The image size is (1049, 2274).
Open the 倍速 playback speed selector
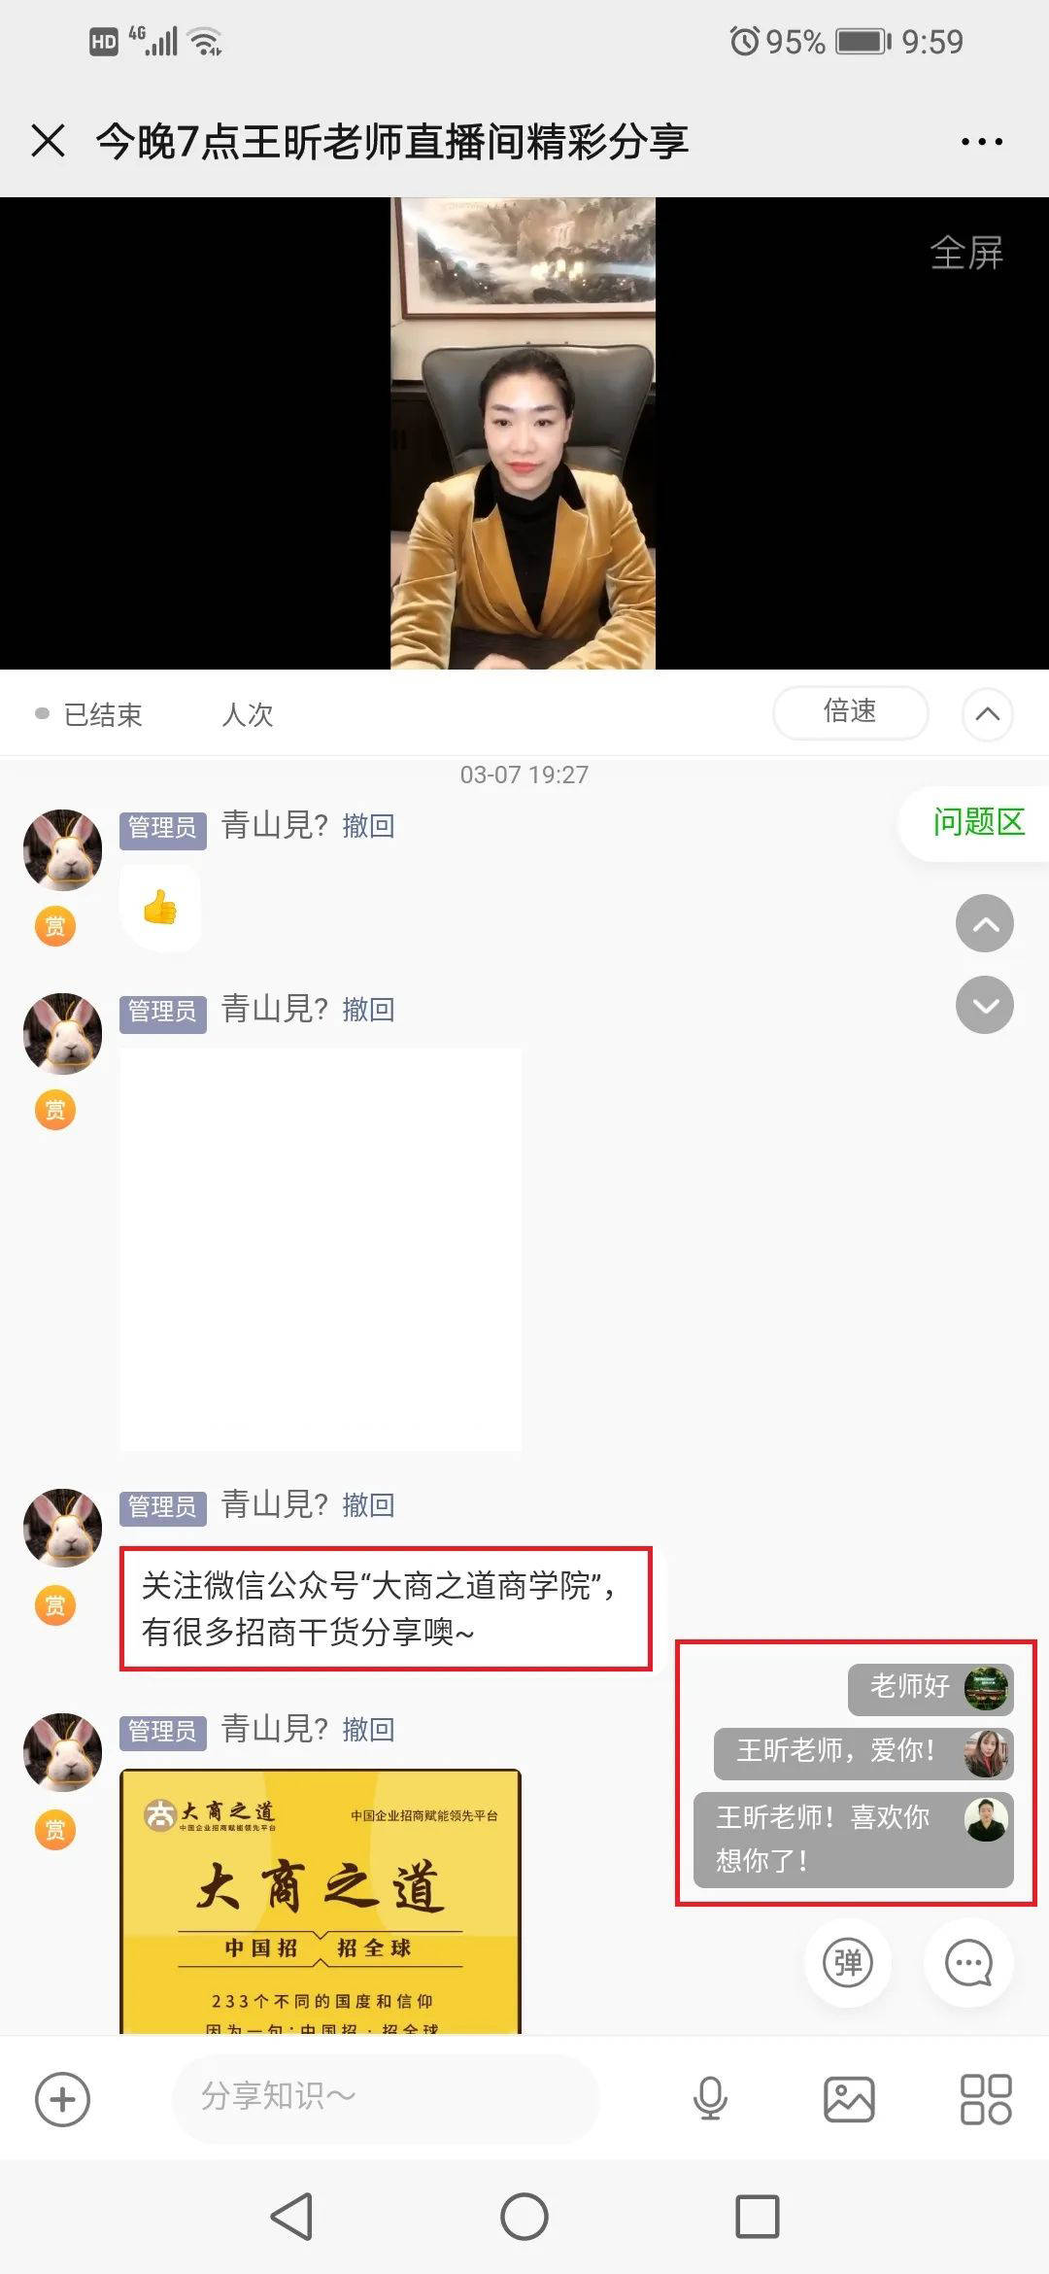[x=850, y=712]
